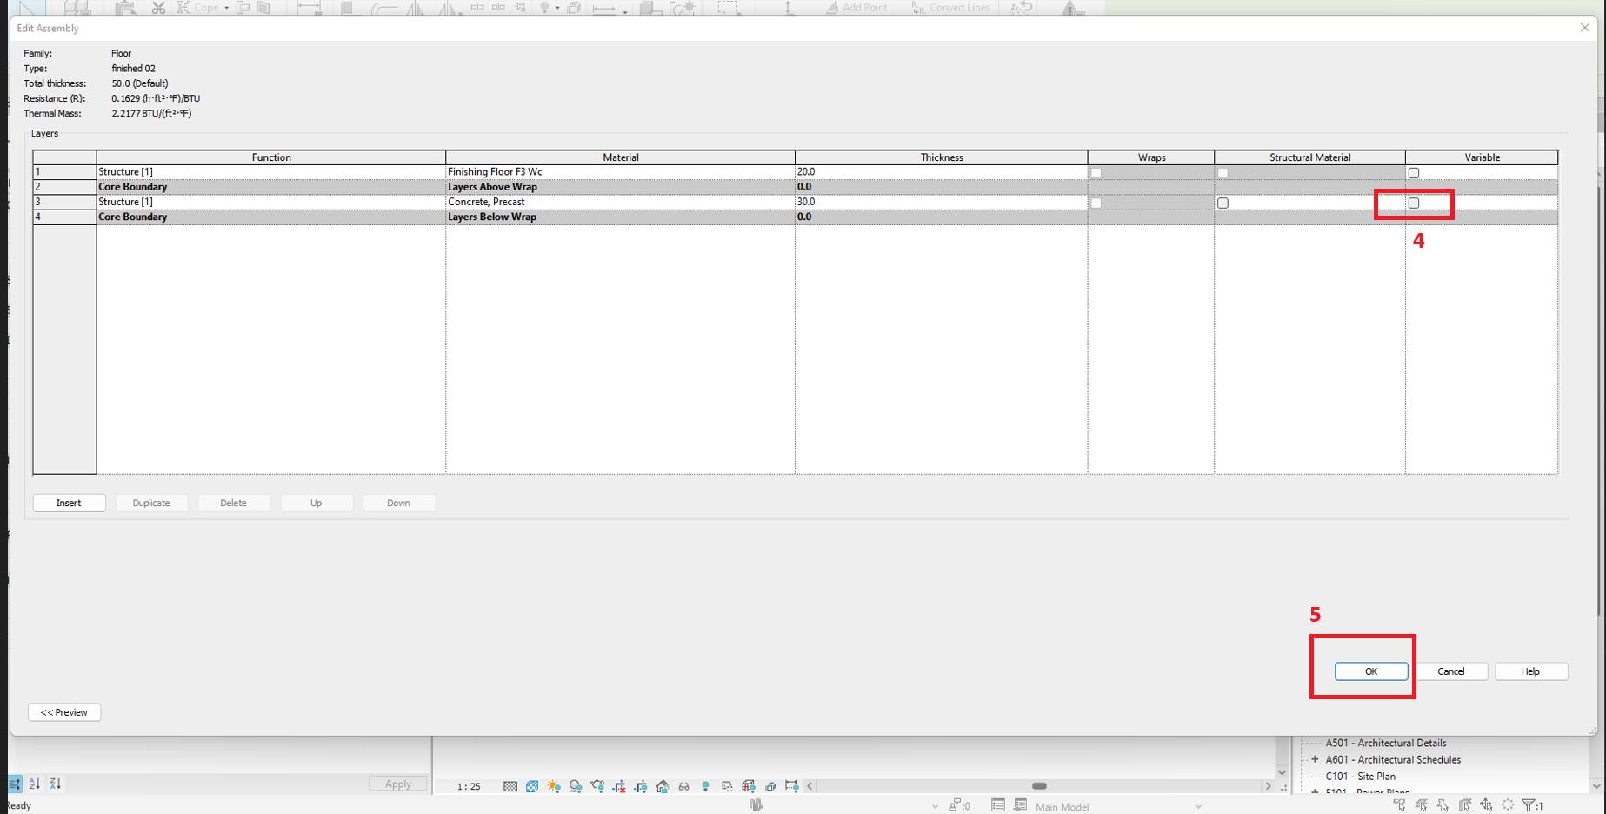
Task: Open the Main Model design options dropdown
Action: pyautogui.click(x=1117, y=806)
